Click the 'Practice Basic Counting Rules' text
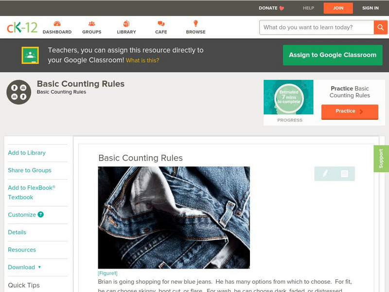This screenshot has height=292, width=389. [350, 92]
